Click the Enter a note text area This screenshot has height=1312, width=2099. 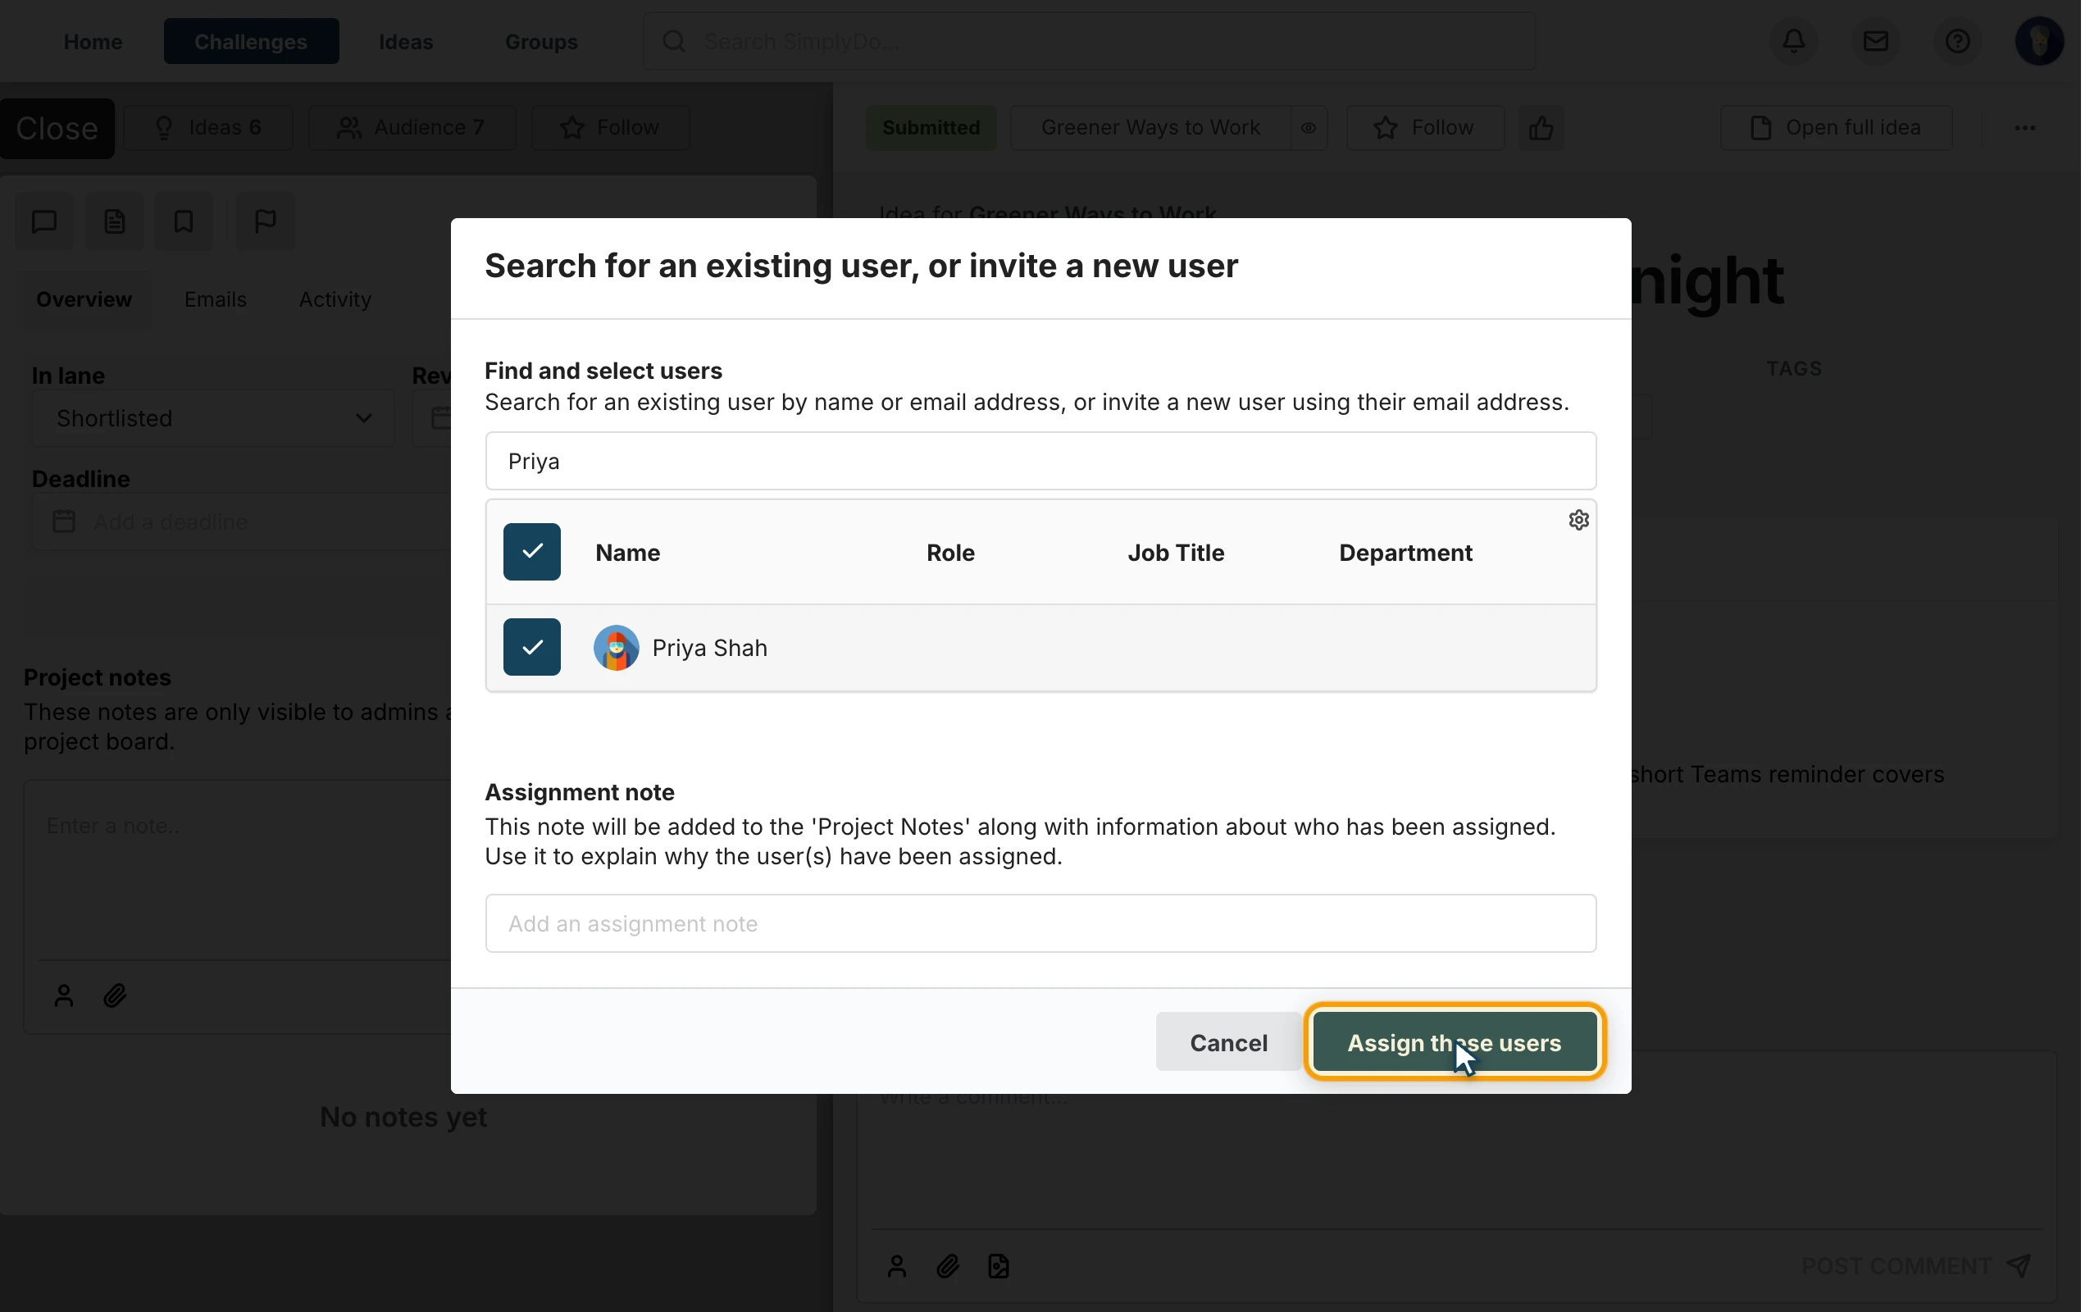(239, 870)
